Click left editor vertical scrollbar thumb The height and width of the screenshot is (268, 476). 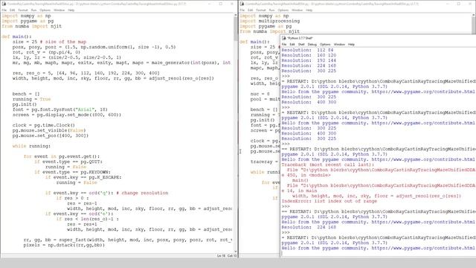point(236,28)
